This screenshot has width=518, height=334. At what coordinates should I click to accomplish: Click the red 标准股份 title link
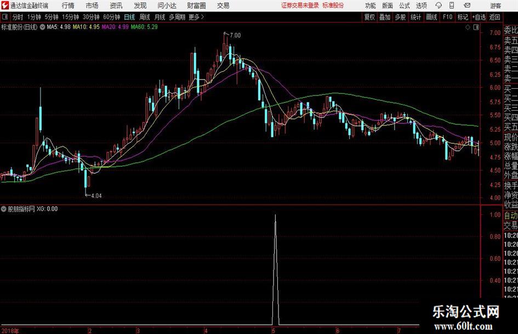click(333, 5)
